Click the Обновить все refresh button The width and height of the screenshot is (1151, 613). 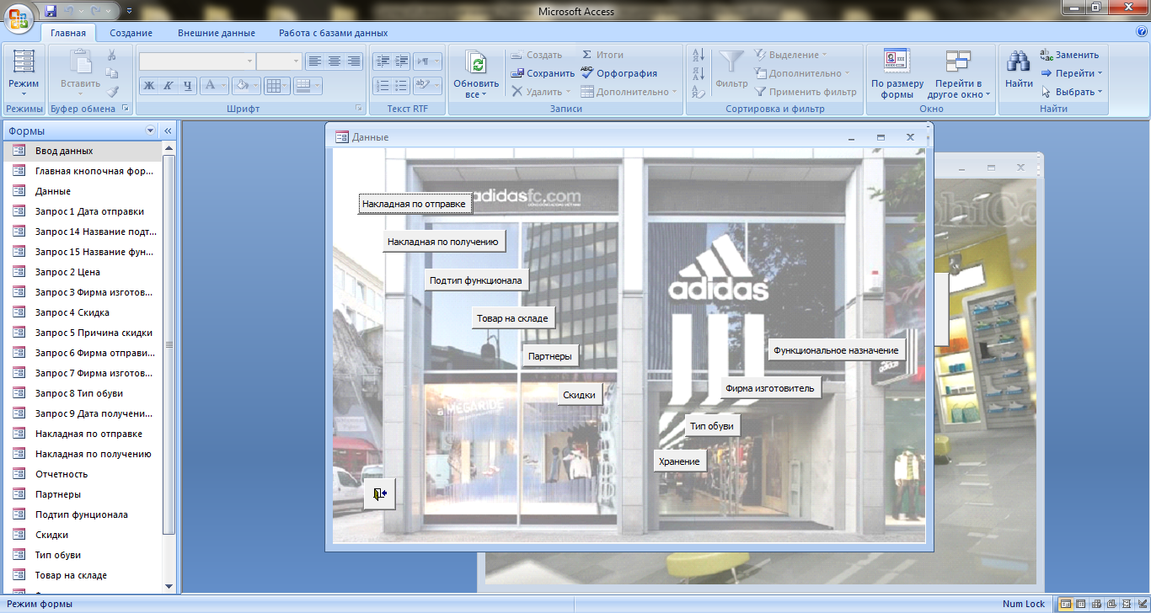click(476, 73)
